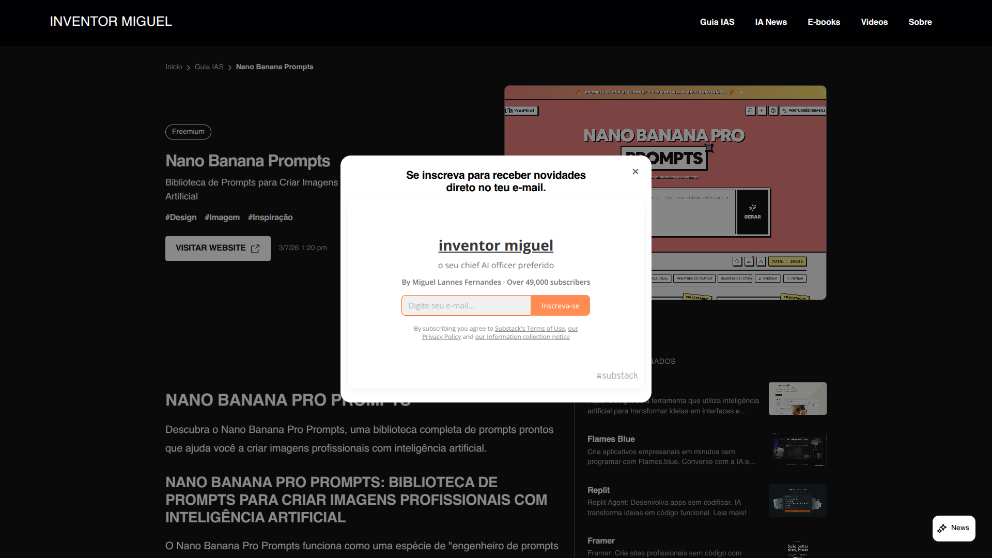992x558 pixels.
Task: Close the newsletter subscription popup
Action: click(636, 172)
